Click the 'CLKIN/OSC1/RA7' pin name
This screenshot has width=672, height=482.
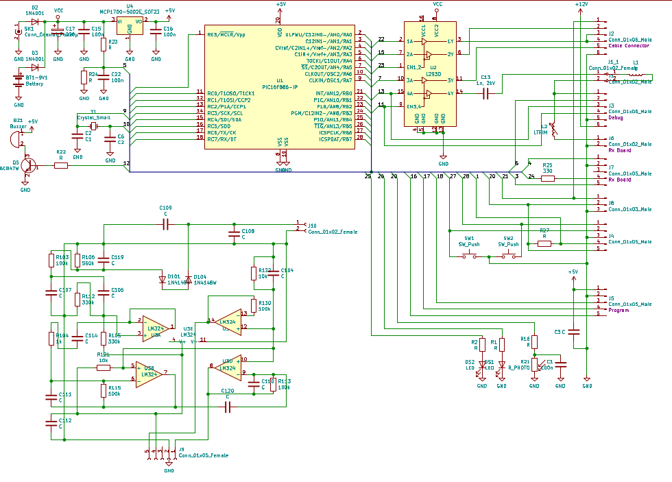[331, 80]
